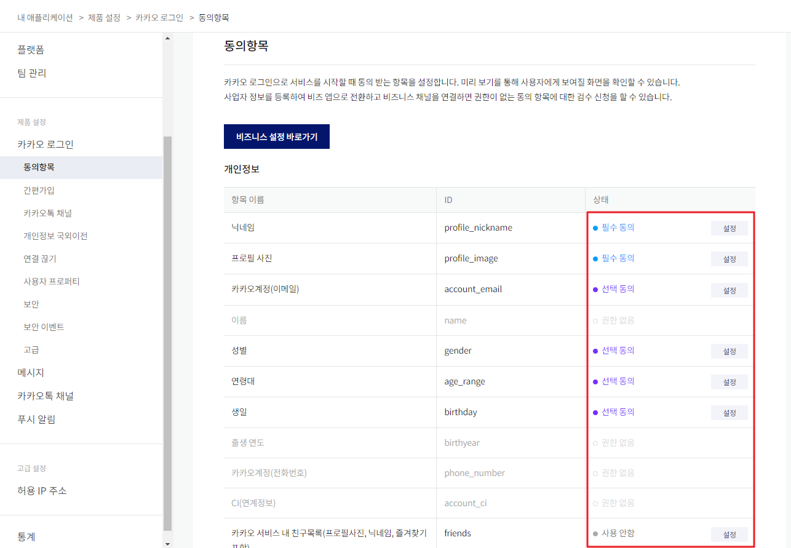Click the sidebar scrollbar thumb
Viewport: 791px width, 548px height.
coord(168,334)
